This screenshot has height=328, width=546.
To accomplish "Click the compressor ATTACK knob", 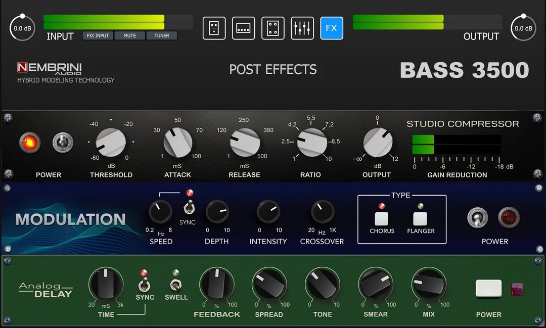I will pyautogui.click(x=177, y=143).
